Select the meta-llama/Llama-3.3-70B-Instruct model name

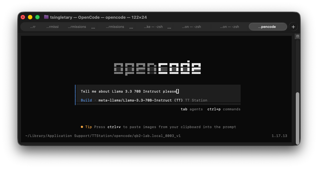pyautogui.click(x=135, y=100)
